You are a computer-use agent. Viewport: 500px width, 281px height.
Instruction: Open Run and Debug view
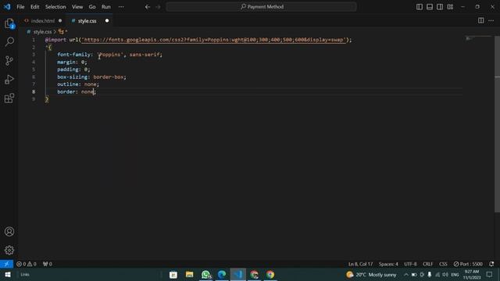point(9,80)
